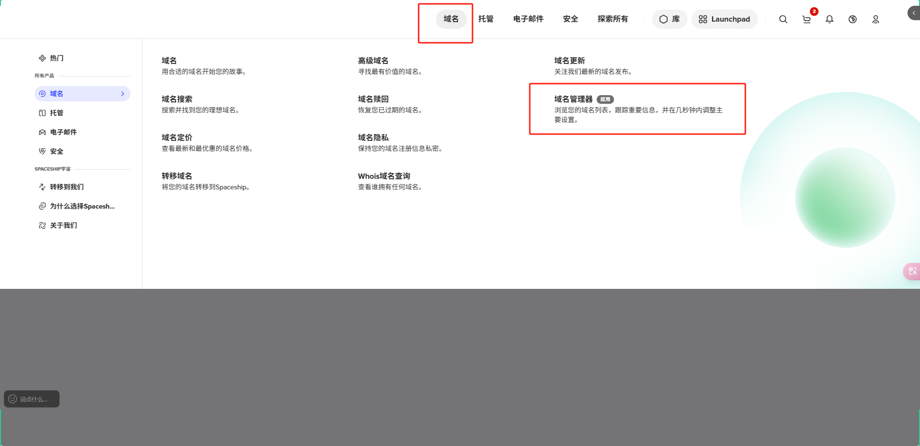The image size is (920, 446).
Task: Open the 域名定价 link
Action: 177,137
